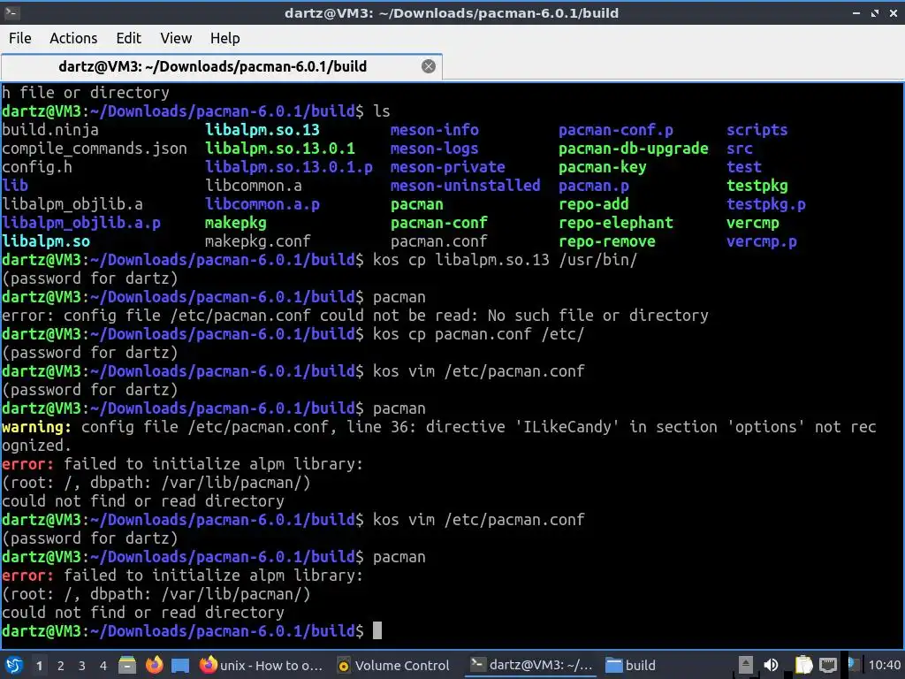This screenshot has height=679, width=905.
Task: Click 'libalpm.so.13.0.1.p' in ls output
Action: [x=289, y=167]
